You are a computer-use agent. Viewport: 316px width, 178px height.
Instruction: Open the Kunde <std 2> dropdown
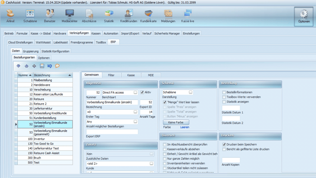pos(152,163)
